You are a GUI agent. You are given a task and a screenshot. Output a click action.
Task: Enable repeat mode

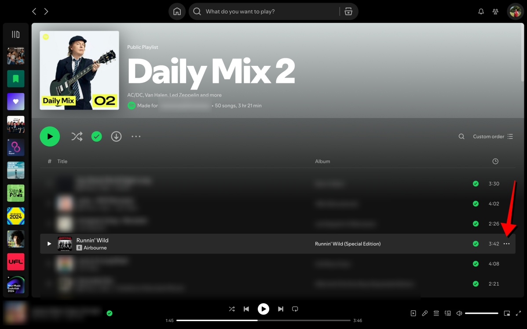[x=295, y=309]
